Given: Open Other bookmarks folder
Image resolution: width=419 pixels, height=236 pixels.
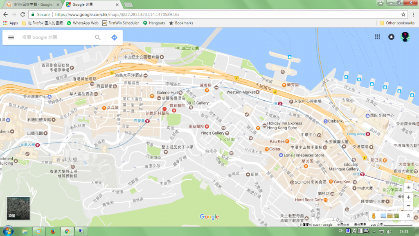Looking at the screenshot, I should pos(397,23).
